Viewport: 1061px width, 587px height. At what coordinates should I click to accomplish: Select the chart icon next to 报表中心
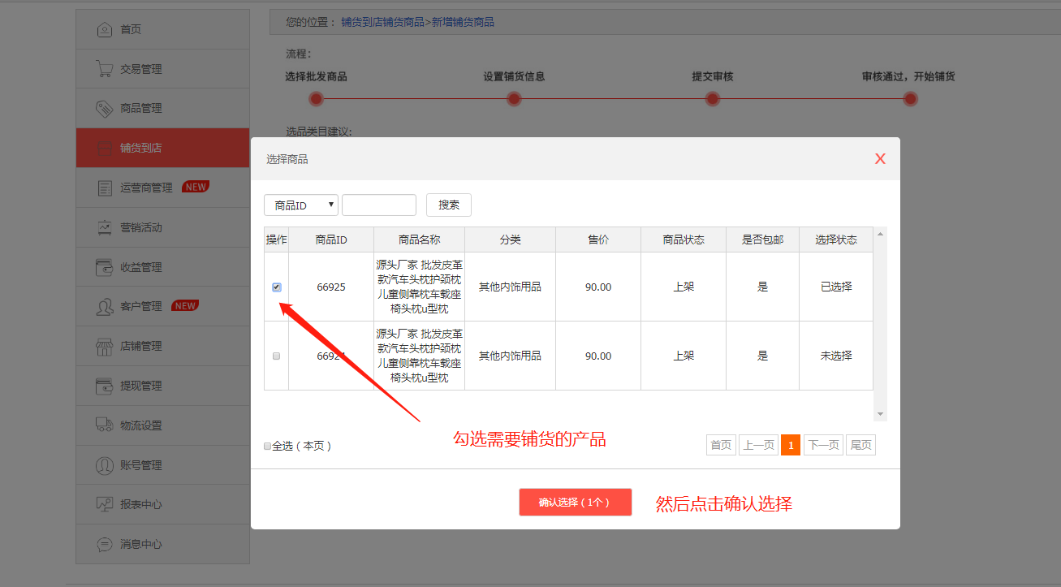[x=104, y=504]
